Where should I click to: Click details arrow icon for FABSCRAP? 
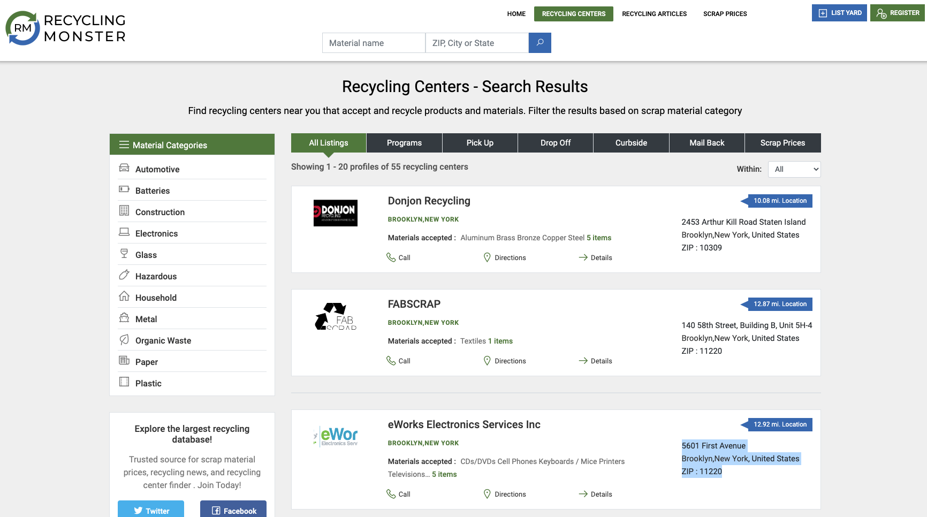coord(583,361)
